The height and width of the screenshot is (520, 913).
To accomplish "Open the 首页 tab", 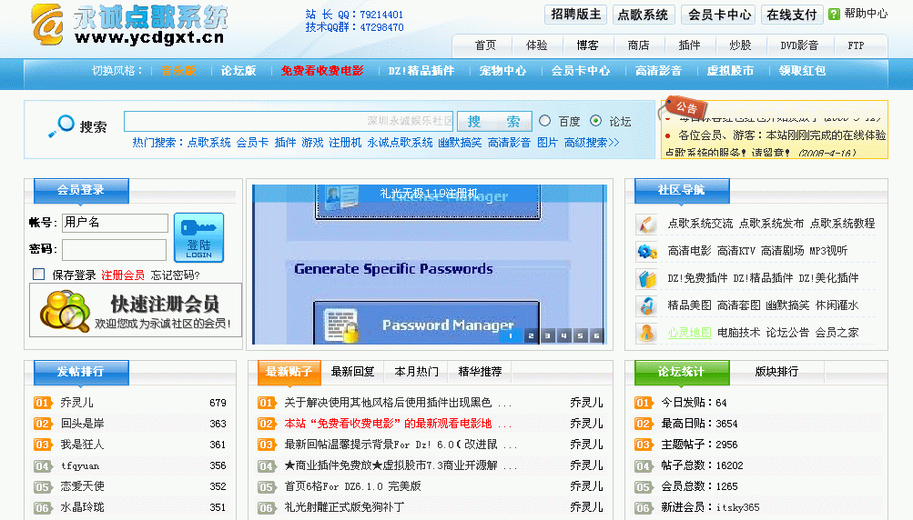I will click(x=485, y=45).
